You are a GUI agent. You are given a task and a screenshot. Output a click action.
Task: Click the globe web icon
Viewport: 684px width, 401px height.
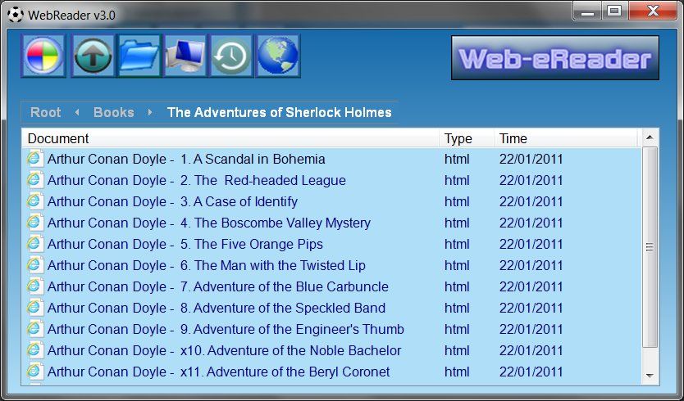click(277, 56)
